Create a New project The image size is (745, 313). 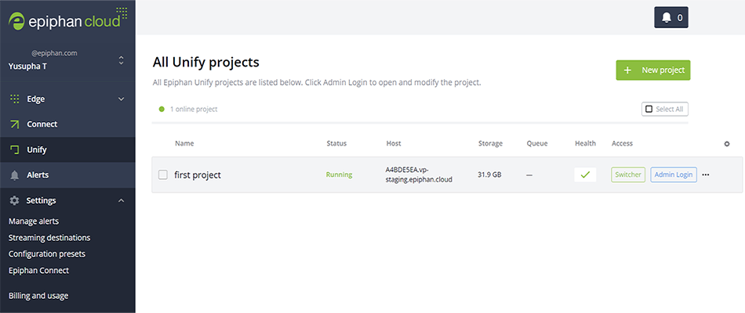(x=652, y=70)
